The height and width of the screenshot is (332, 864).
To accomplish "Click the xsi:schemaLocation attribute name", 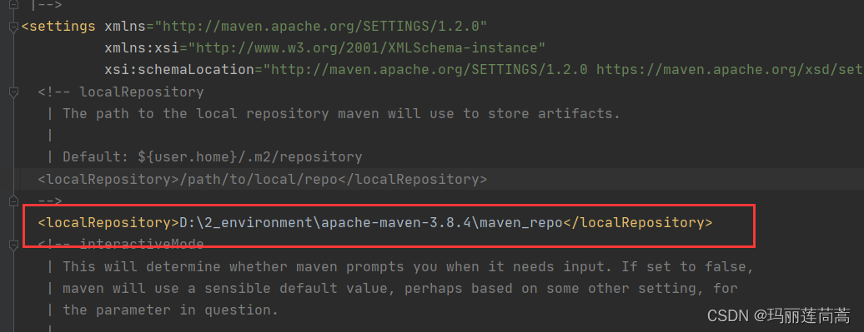I will tap(179, 70).
